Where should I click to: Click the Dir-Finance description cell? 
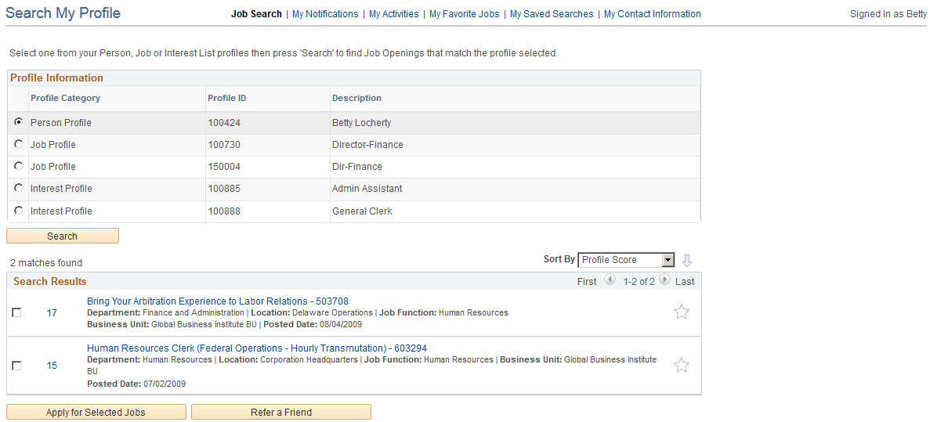pos(357,167)
